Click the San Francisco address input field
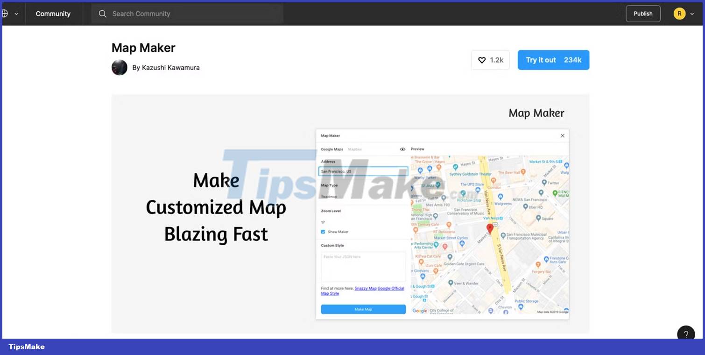Image resolution: width=705 pixels, height=355 pixels. pos(363,171)
